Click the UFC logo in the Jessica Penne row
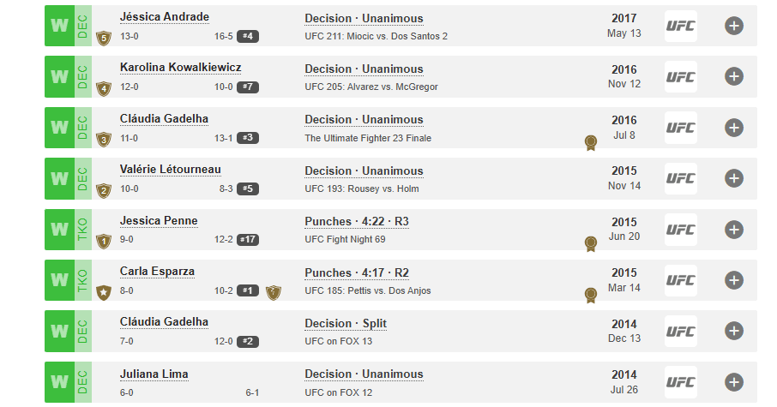The height and width of the screenshot is (407, 777). [x=680, y=230]
